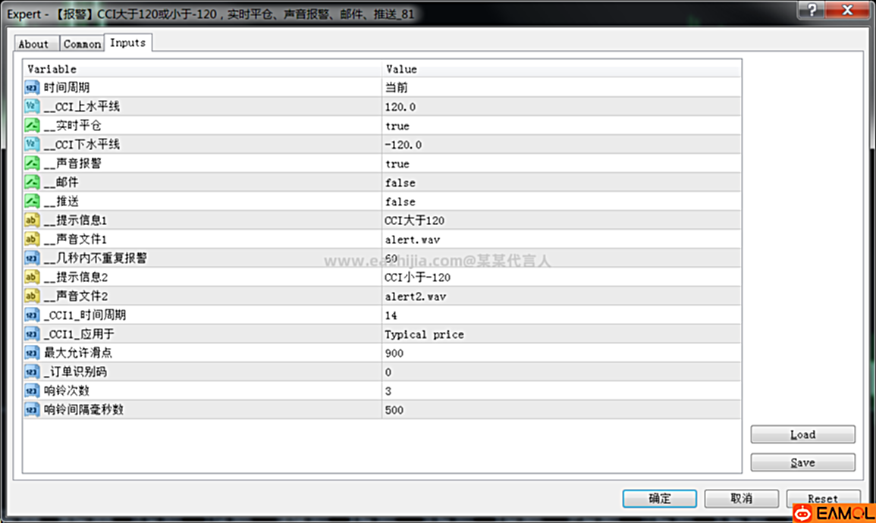
Task: Switch to the About tab
Action: point(36,44)
